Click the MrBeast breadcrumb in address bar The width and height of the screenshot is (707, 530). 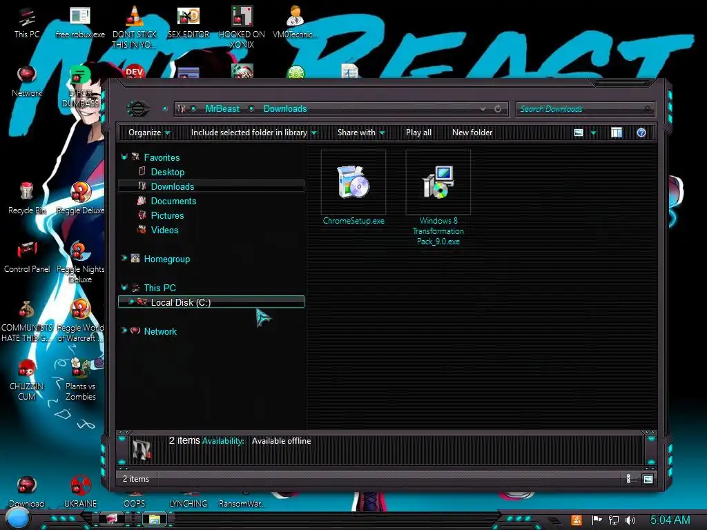pos(222,108)
